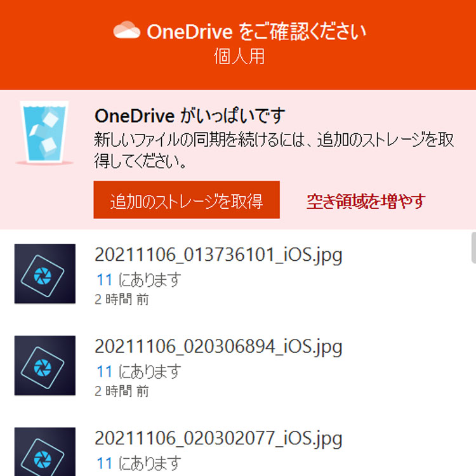The height and width of the screenshot is (476, 476).
Task: Click the file list scrollbar thumb
Action: [473, 248]
